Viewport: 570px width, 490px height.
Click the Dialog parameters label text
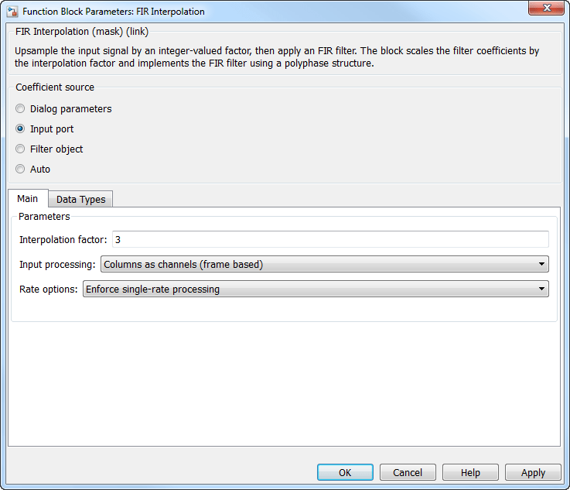pyautogui.click(x=70, y=109)
